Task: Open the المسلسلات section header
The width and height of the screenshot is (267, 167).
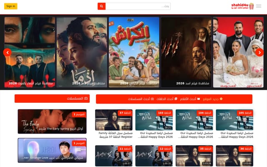Action: point(52,99)
